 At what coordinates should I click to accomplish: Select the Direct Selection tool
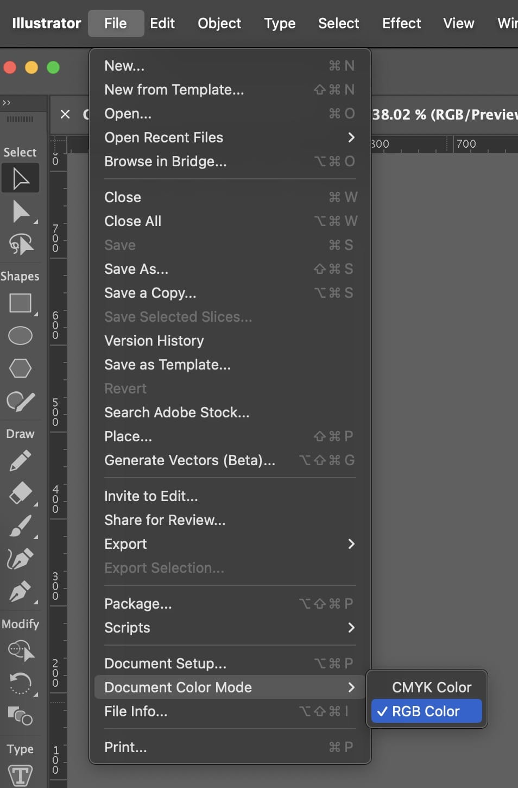[20, 212]
